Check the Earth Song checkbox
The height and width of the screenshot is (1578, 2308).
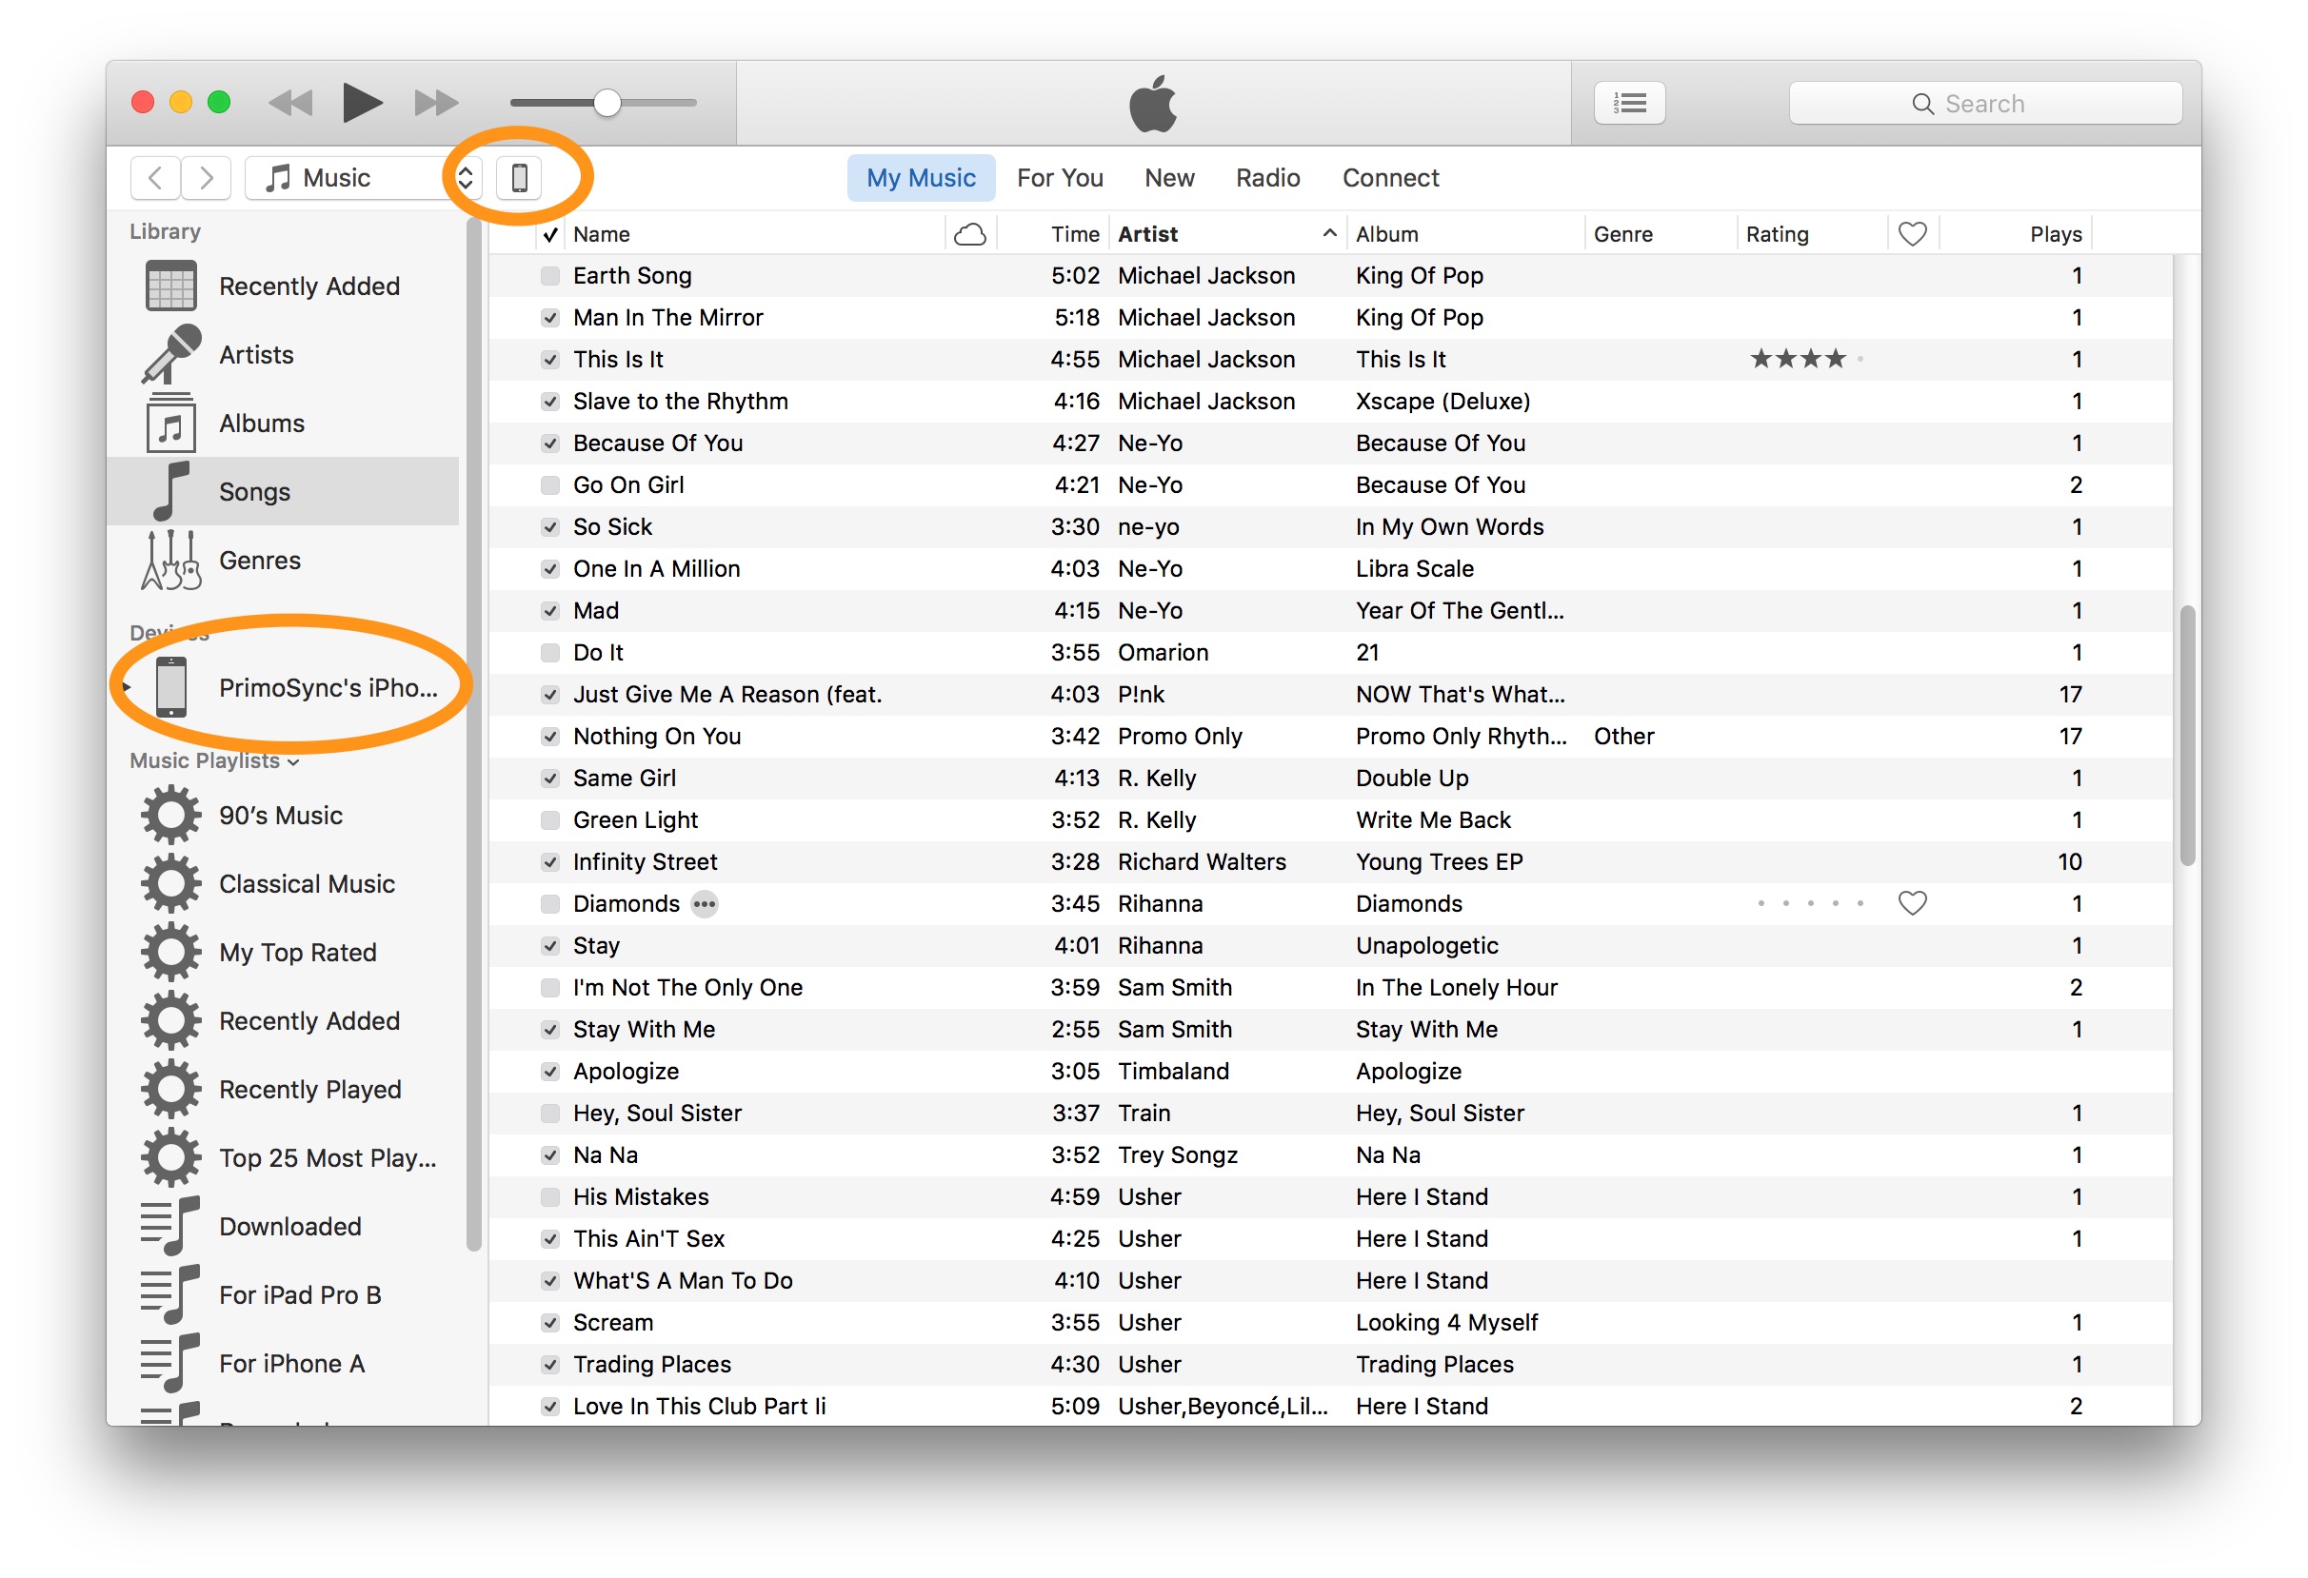pyautogui.click(x=549, y=276)
